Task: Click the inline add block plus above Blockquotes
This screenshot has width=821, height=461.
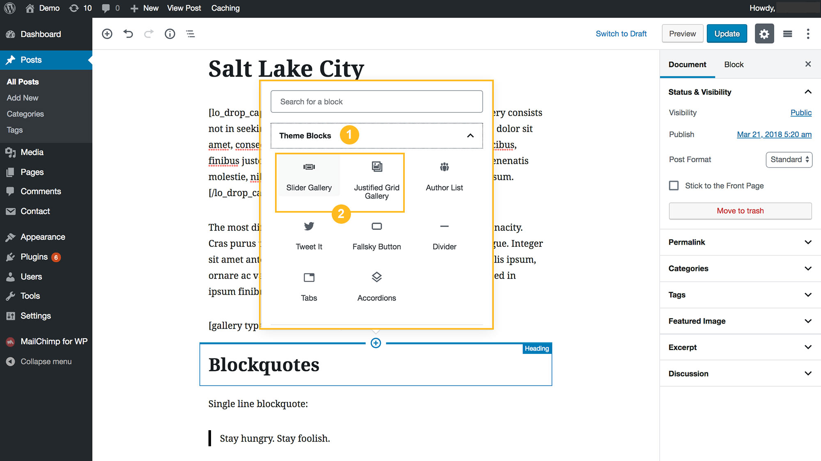Action: 376,343
